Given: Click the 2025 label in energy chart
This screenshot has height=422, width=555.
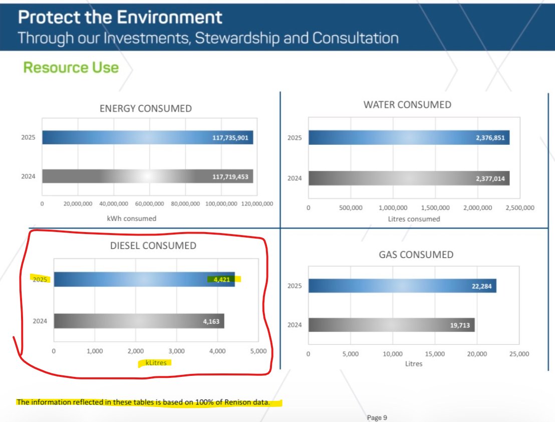Looking at the screenshot, I should pyautogui.click(x=28, y=137).
